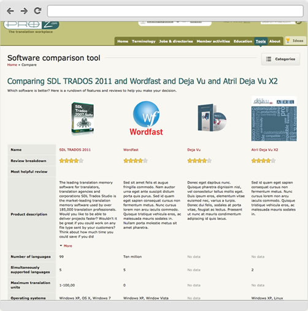
Task: Click the 'Operating systems' row label
Action: coord(28,298)
